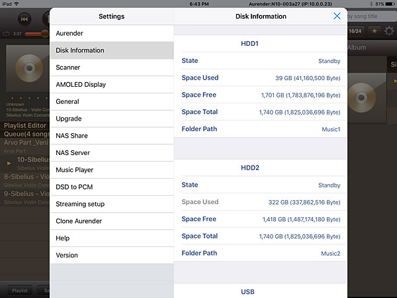The width and height of the screenshot is (397, 298).
Task: Close the Settings dialog with the X
Action: tap(337, 16)
